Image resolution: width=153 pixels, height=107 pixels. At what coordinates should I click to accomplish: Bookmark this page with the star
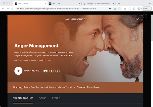pyautogui.click(x=119, y=9)
